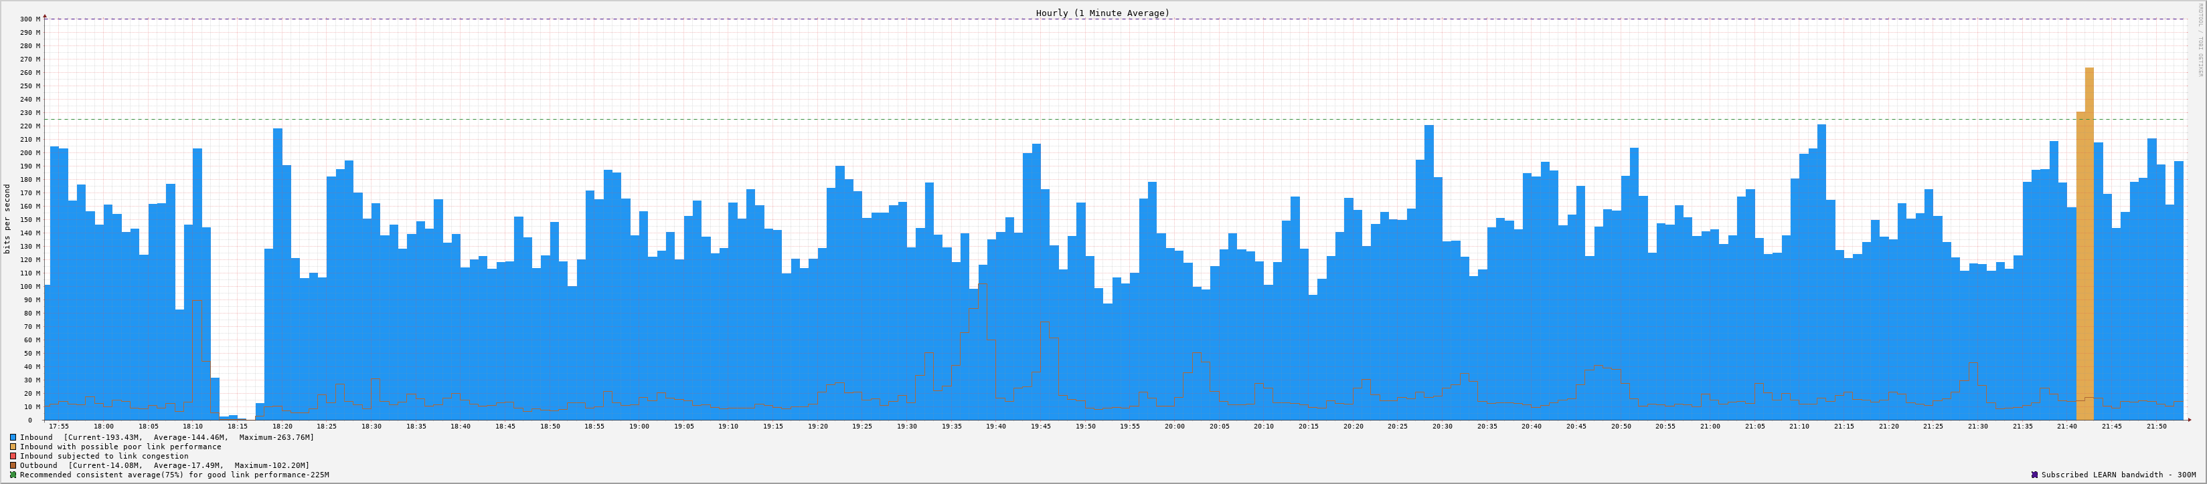Click the red link congestion legend swatch
The height and width of the screenshot is (484, 2207).
pos(13,456)
